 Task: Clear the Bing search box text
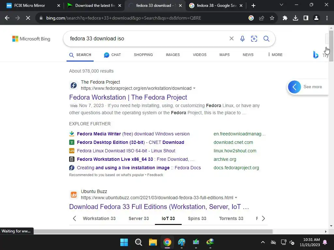coord(232,38)
